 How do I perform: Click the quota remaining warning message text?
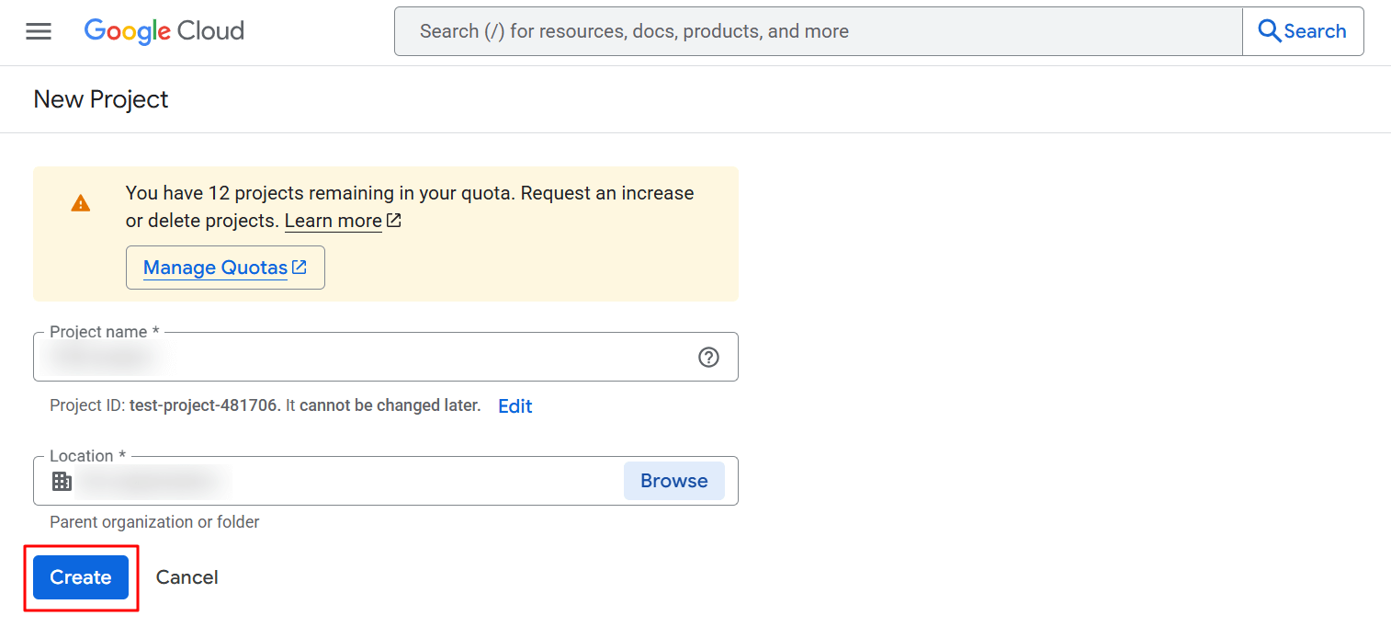coord(409,194)
